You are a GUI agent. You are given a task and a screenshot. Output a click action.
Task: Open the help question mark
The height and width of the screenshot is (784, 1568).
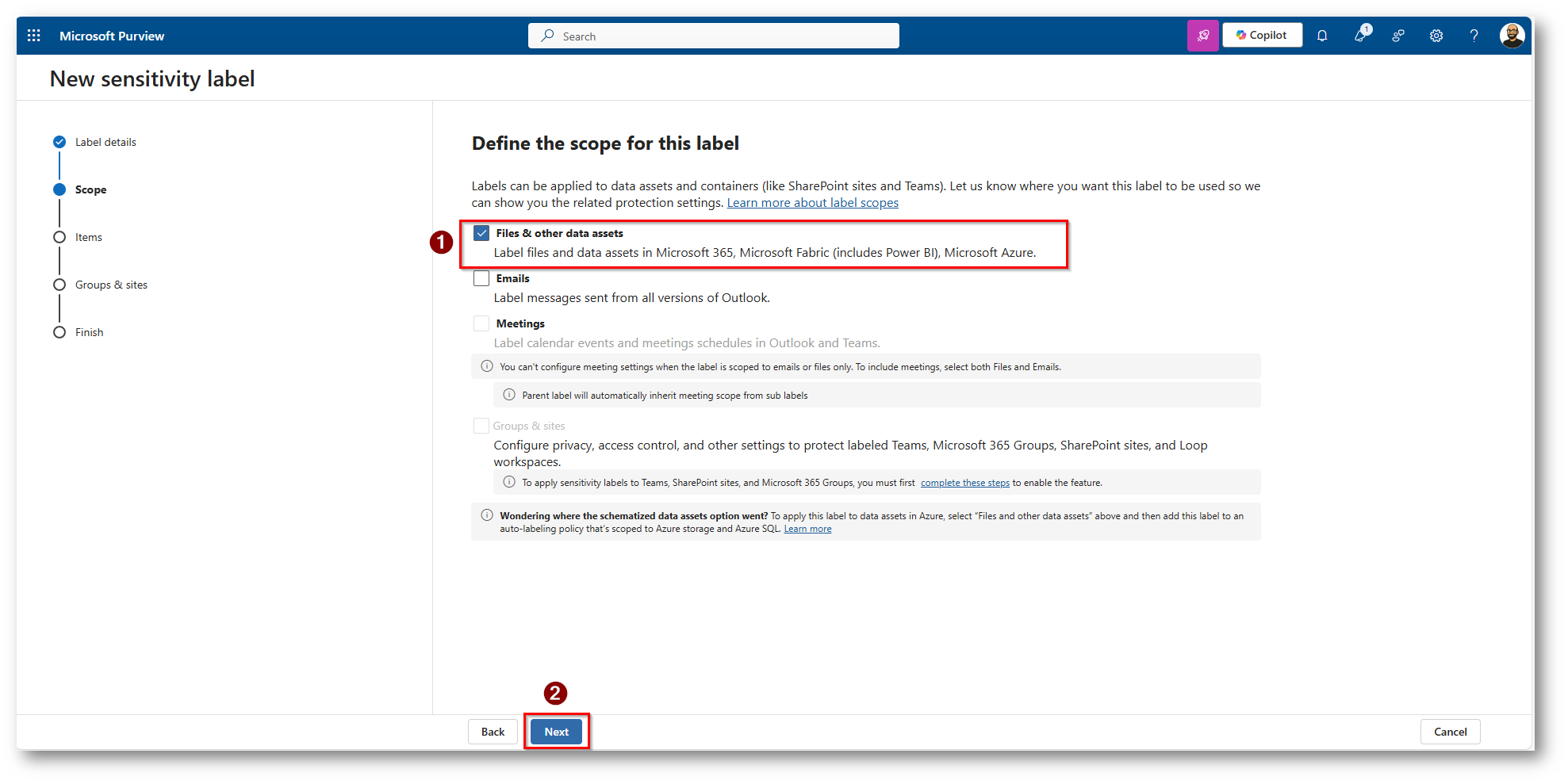(x=1474, y=36)
